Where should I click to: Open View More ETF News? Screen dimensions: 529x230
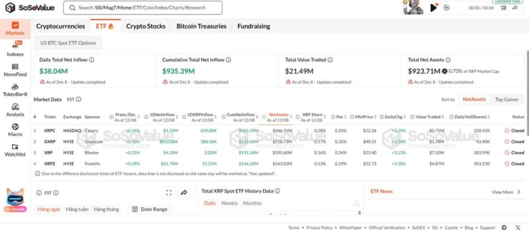tap(506, 192)
